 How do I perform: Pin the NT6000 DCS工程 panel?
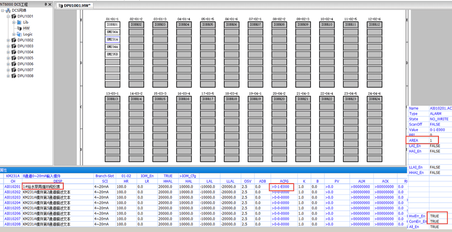click(46, 5)
